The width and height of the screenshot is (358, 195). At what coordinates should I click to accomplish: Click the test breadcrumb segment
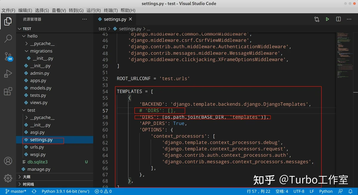click(102, 29)
